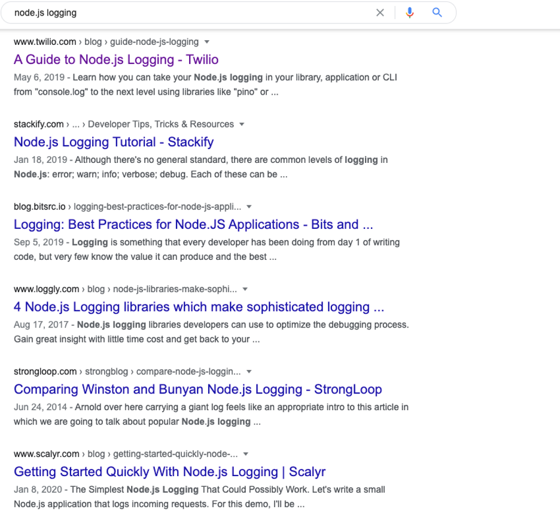Expand dropdown arrow next to twilio.com URL
The height and width of the screenshot is (521, 560).
pyautogui.click(x=207, y=42)
